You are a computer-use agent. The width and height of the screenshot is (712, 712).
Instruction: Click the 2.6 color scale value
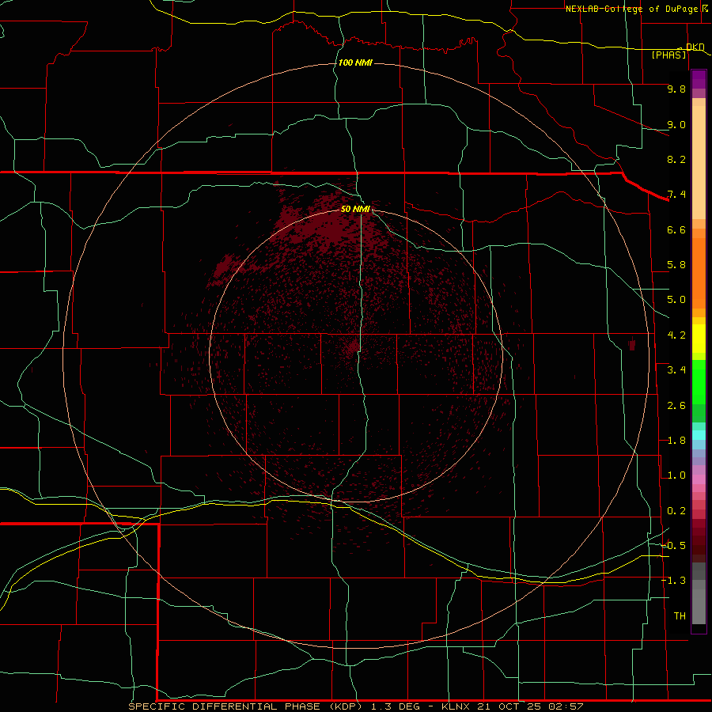pyautogui.click(x=676, y=406)
